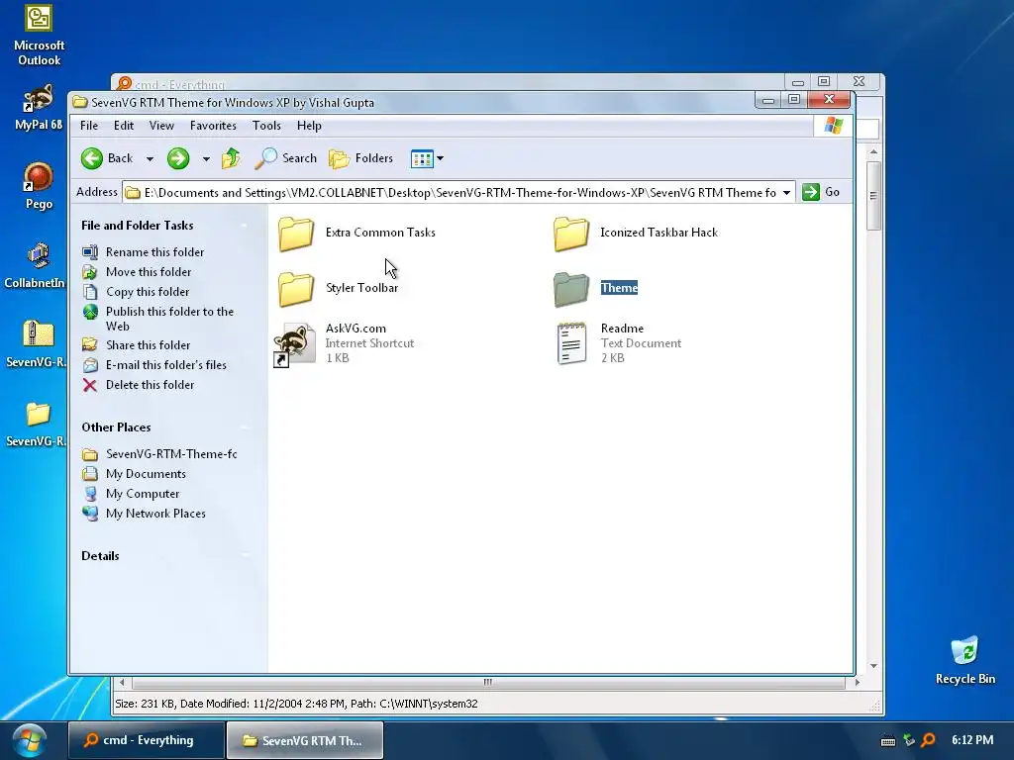The width and height of the screenshot is (1014, 760).
Task: Collapse the Other Places section
Action: click(x=245, y=427)
